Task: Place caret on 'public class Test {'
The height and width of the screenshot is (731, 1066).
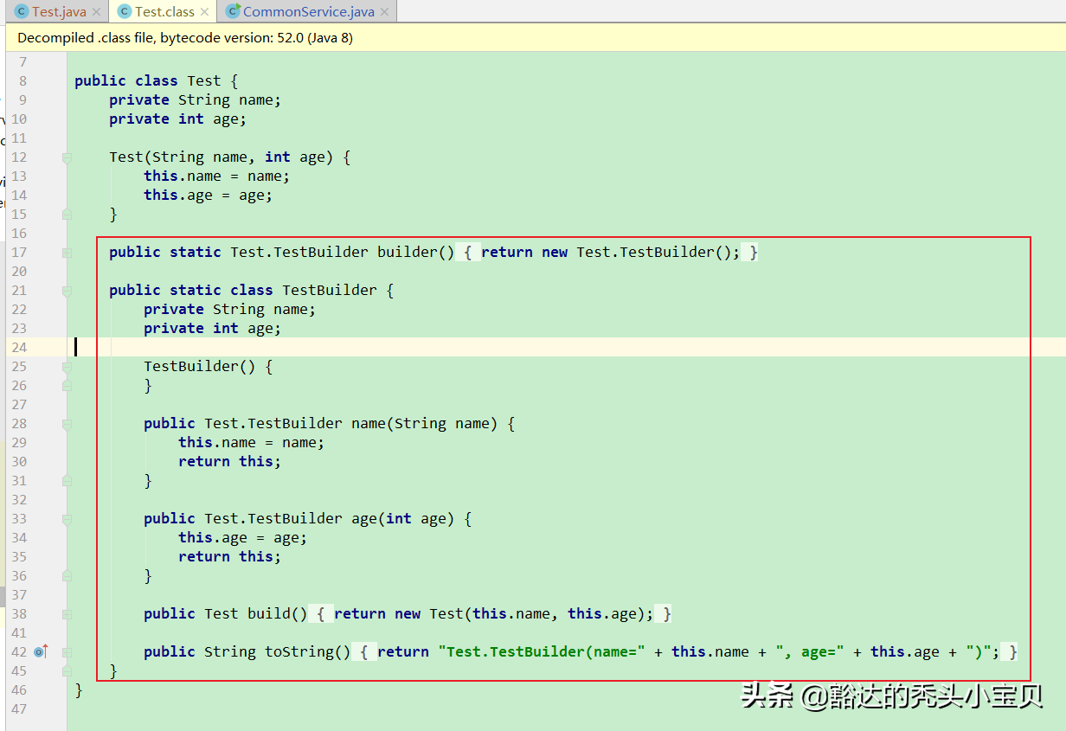Action: pos(157,81)
